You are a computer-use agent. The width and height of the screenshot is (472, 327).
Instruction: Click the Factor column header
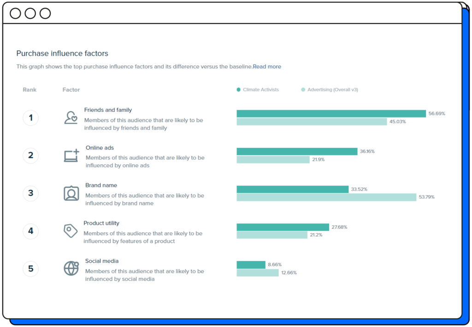coord(71,90)
